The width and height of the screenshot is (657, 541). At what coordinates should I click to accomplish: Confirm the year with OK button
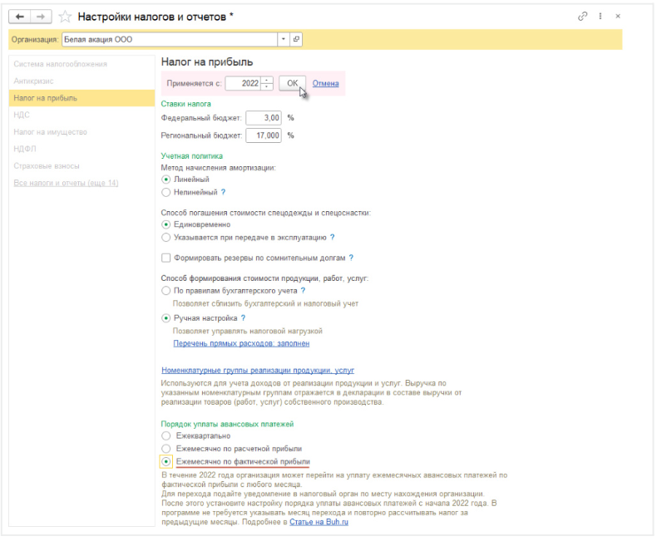coord(293,83)
